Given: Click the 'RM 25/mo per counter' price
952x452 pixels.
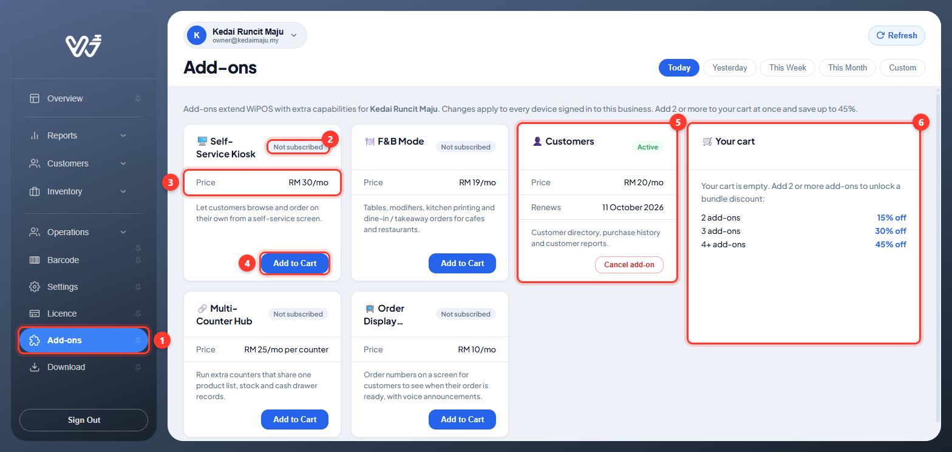Looking at the screenshot, I should 286,349.
